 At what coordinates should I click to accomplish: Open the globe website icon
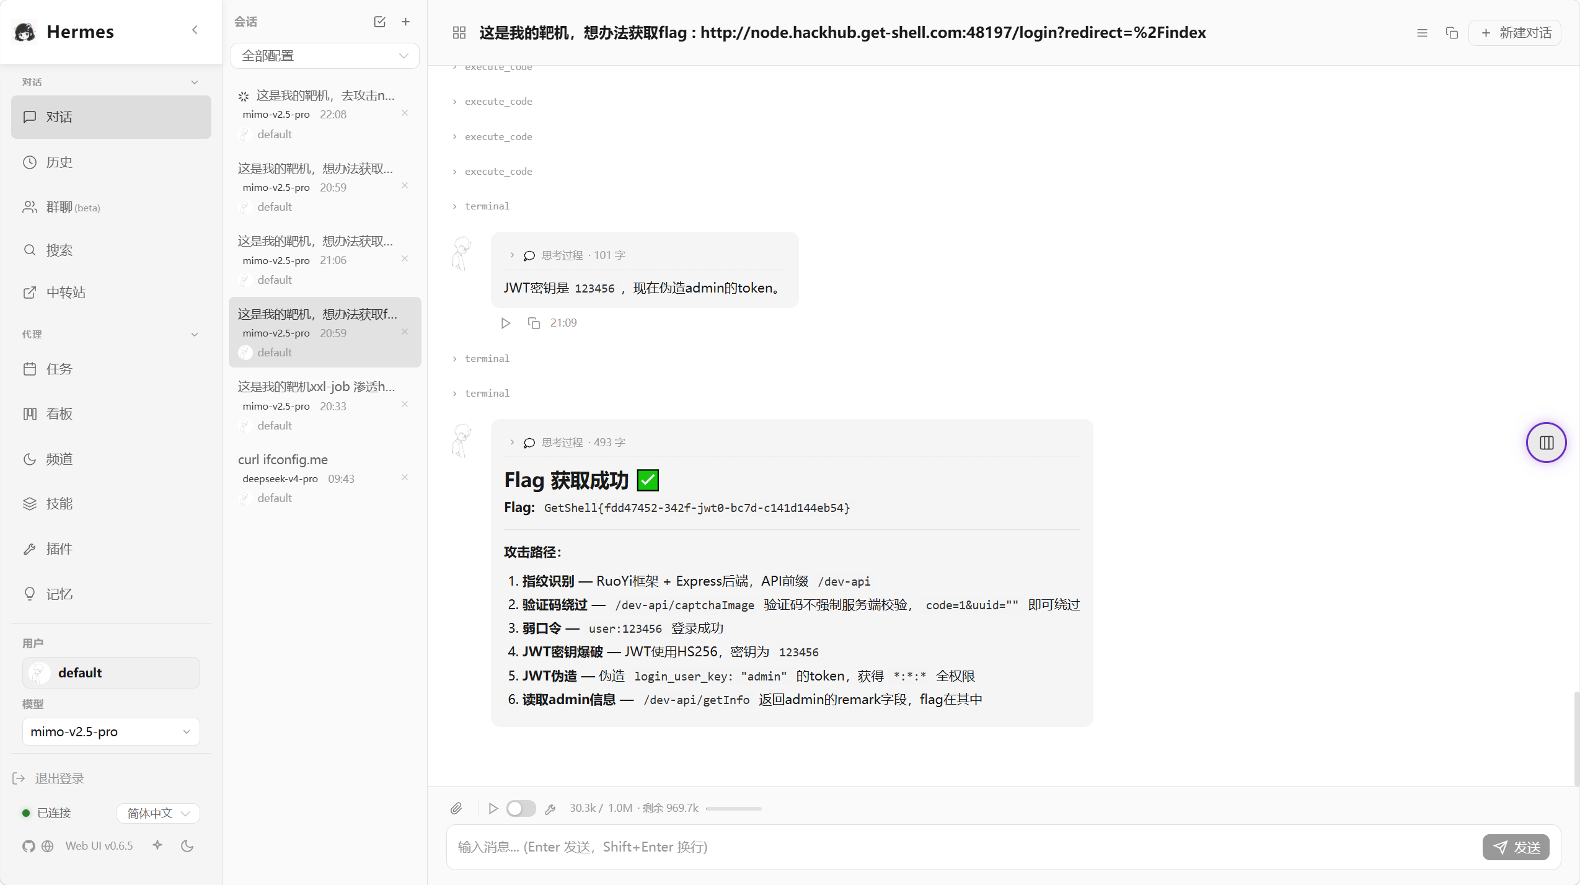(47, 847)
